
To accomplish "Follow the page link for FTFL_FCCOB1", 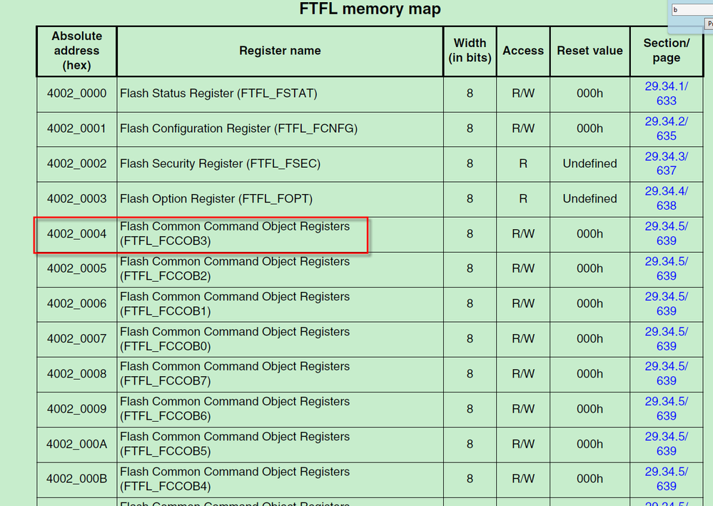I will pos(666,303).
